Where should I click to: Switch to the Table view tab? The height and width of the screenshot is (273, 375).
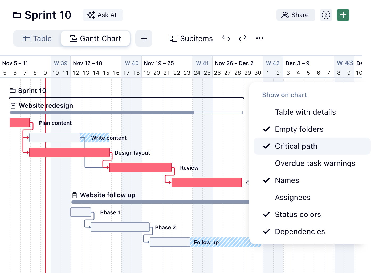tap(37, 38)
